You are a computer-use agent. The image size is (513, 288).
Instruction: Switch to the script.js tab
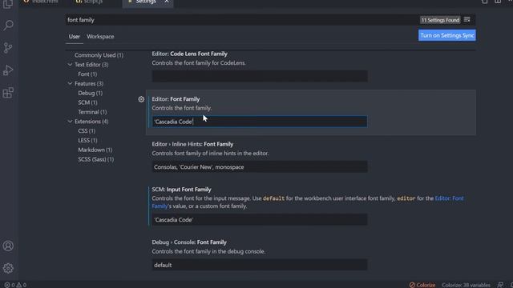click(89, 2)
